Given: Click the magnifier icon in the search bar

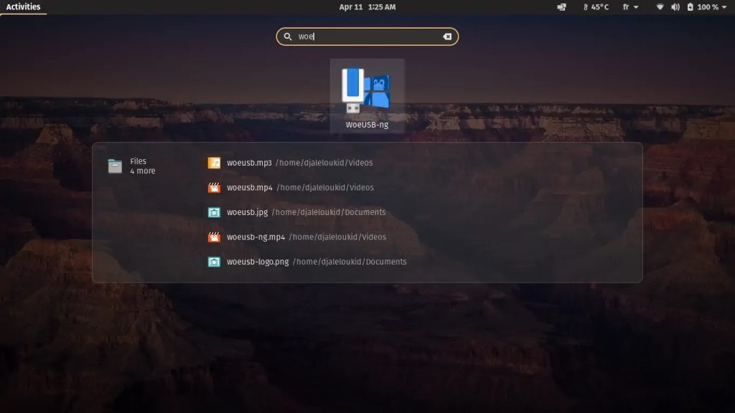Looking at the screenshot, I should 288,37.
